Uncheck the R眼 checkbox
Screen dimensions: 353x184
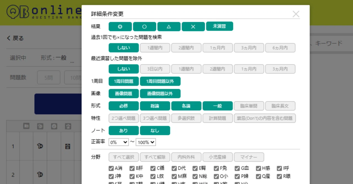280,176
